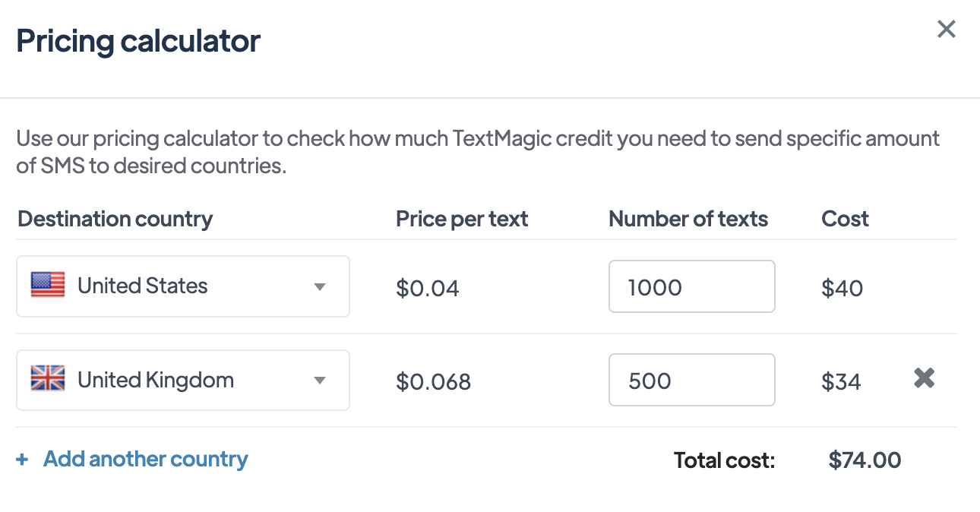The height and width of the screenshot is (512, 980).
Task: Click the Destination country column header
Action: [115, 220]
